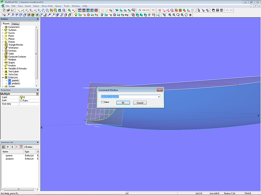Click move up arrow in Selection Set
The height and width of the screenshot is (195, 261).
pyautogui.click(x=8, y=147)
